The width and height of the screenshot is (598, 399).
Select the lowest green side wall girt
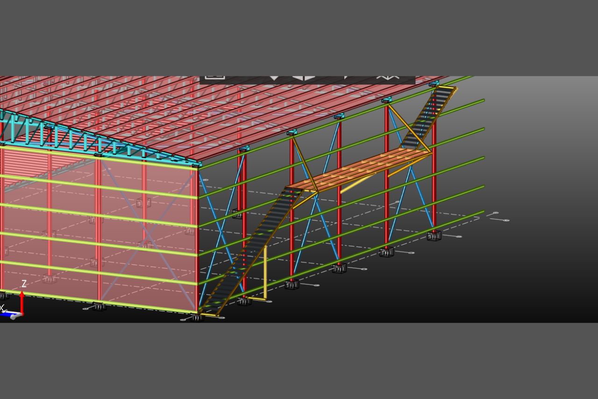tap(341, 263)
